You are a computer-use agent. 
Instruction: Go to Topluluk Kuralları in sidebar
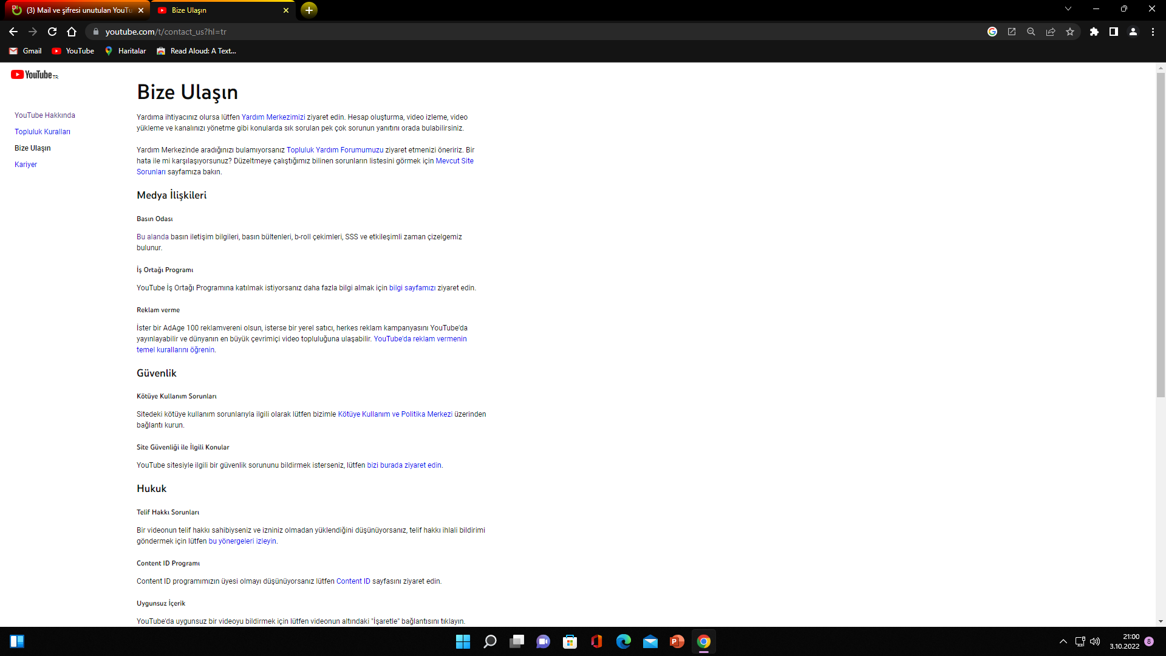pyautogui.click(x=43, y=132)
